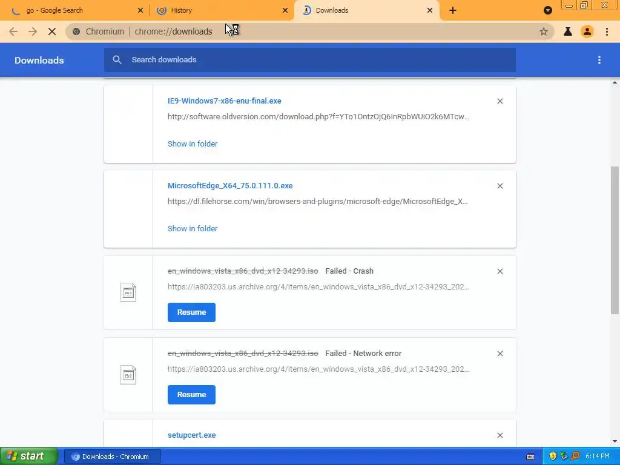Image resolution: width=620 pixels, height=465 pixels.
Task: Open setupcert.exe file link
Action: point(192,435)
